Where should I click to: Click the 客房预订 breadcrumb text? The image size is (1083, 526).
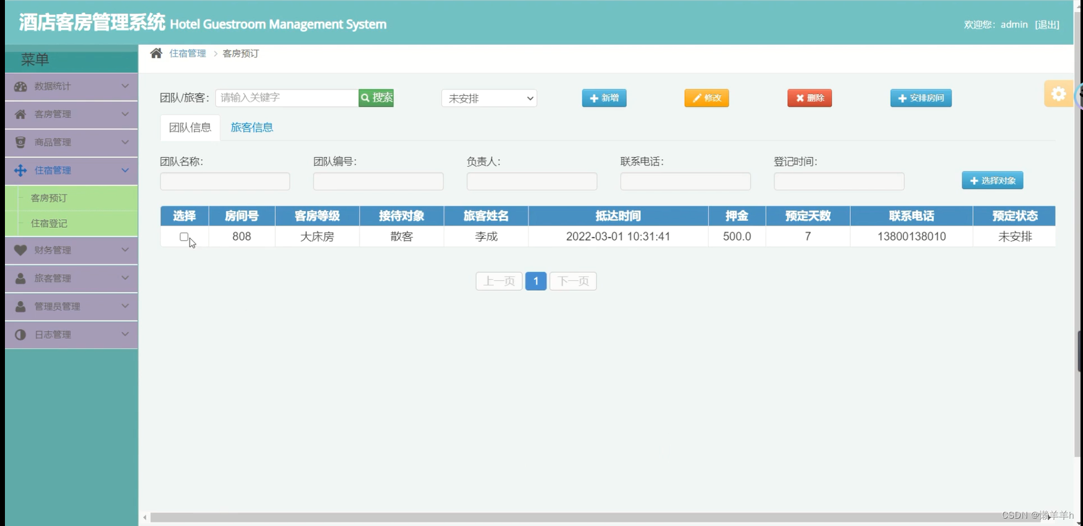pos(241,54)
